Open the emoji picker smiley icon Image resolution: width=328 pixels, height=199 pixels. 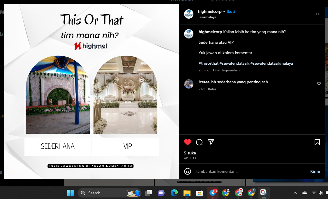(187, 171)
